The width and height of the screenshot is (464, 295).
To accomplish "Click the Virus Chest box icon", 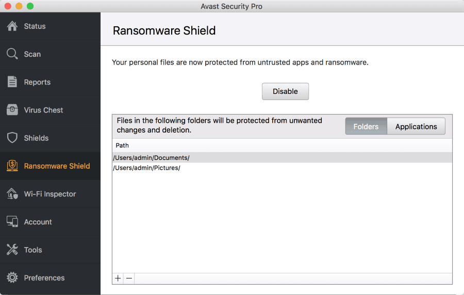I will [12, 110].
